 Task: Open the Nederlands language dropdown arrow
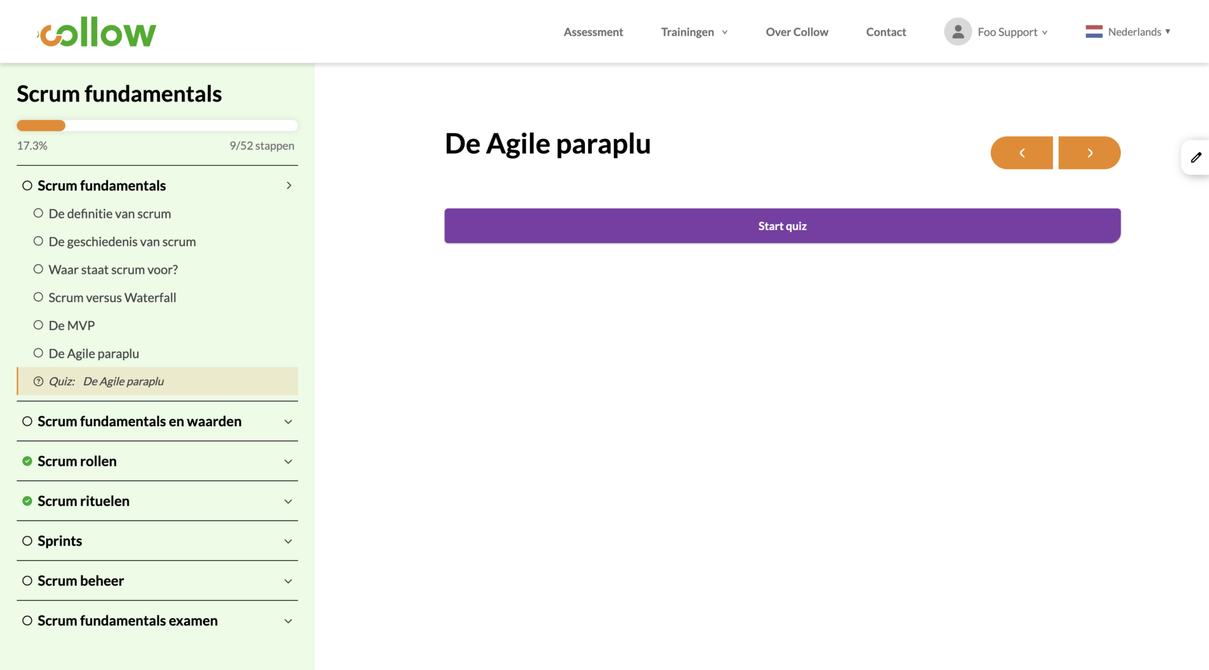tap(1168, 31)
